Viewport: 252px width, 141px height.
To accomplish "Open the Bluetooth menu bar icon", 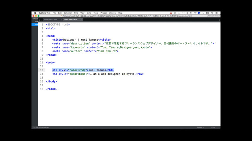I will [187, 13].
